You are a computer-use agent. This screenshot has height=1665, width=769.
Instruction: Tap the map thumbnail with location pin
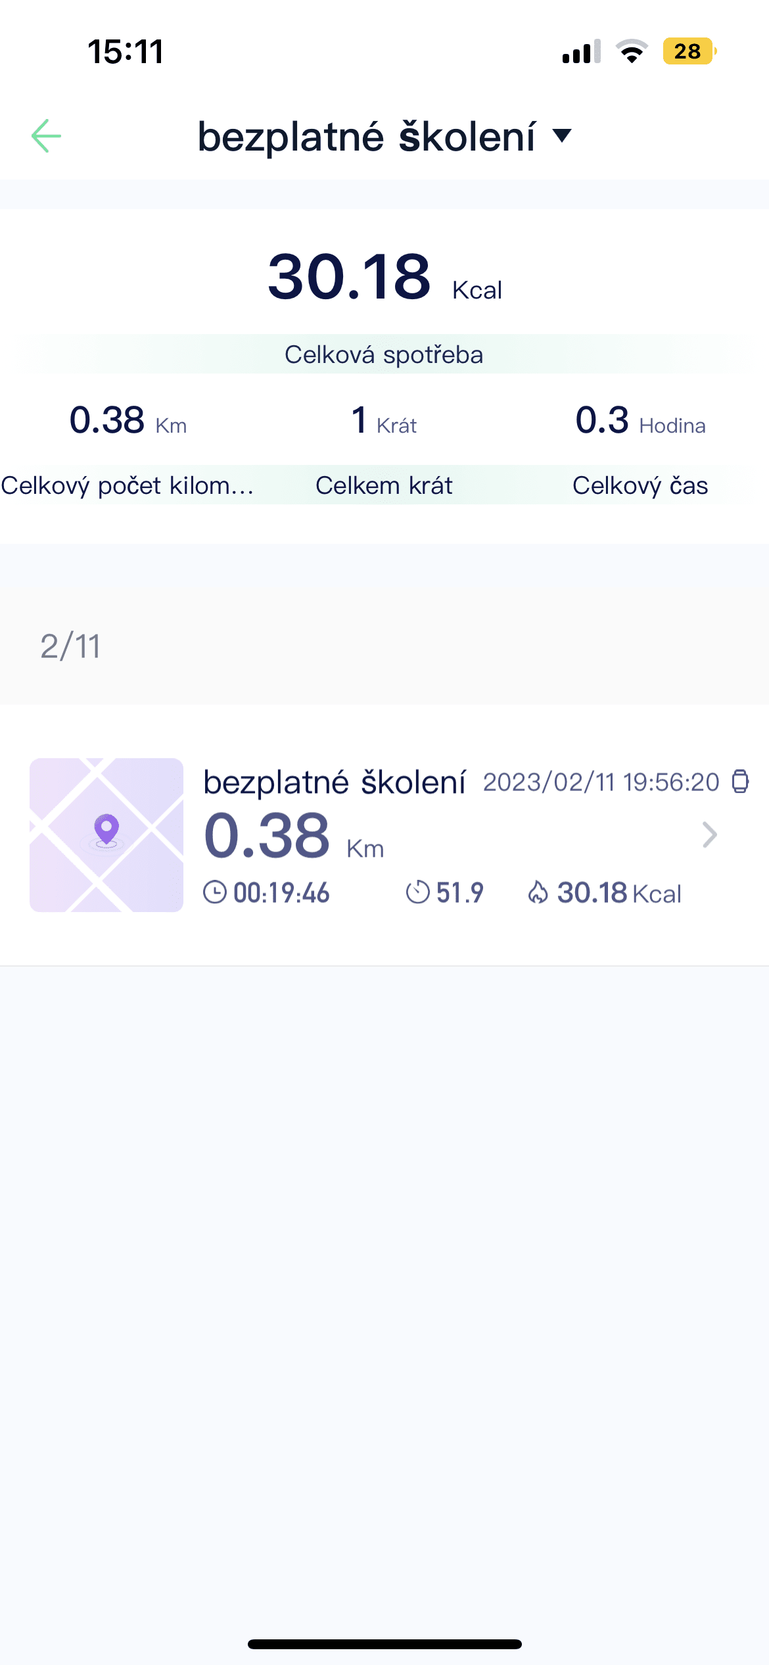point(106,834)
